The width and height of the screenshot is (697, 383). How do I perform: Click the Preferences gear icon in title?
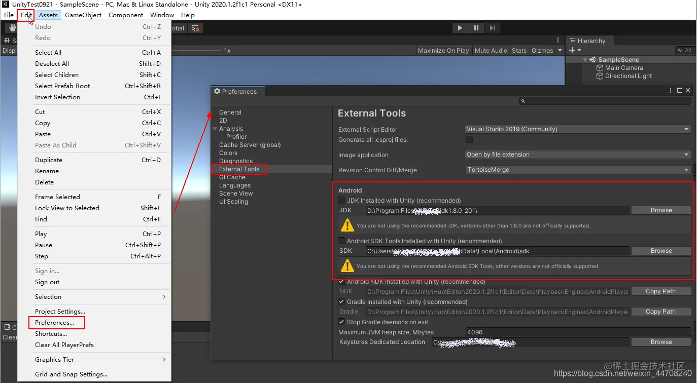point(217,92)
